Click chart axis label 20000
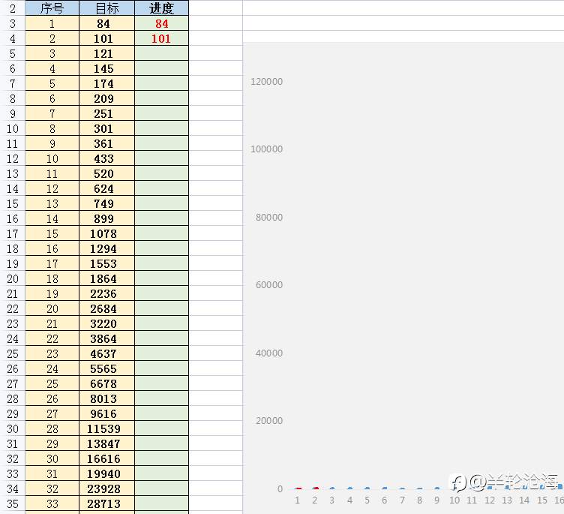This screenshot has width=564, height=514. (x=269, y=420)
